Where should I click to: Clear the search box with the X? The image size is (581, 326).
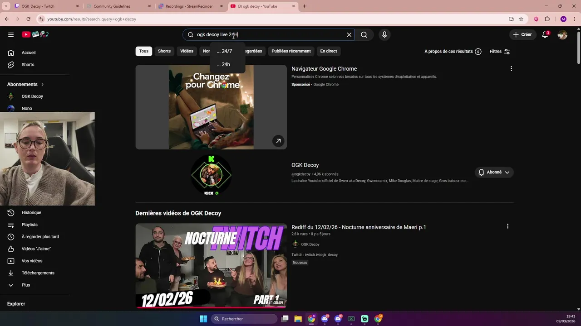(x=349, y=34)
